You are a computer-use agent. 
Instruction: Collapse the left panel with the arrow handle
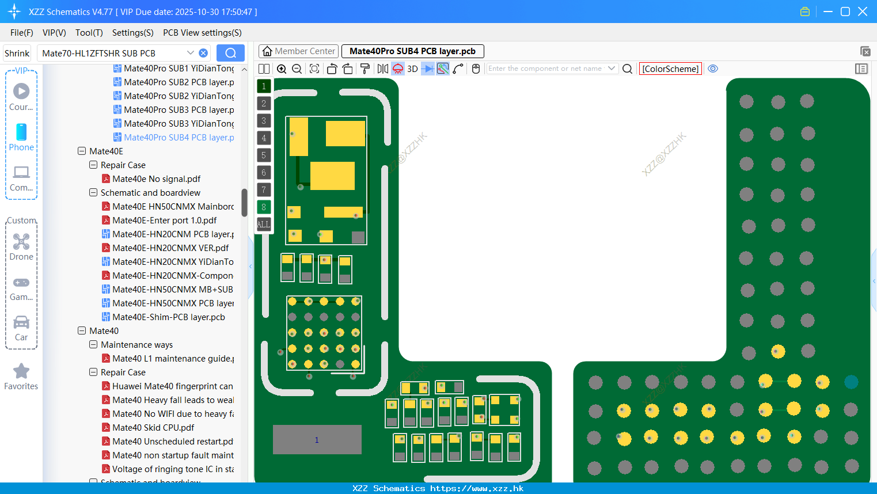click(x=250, y=266)
